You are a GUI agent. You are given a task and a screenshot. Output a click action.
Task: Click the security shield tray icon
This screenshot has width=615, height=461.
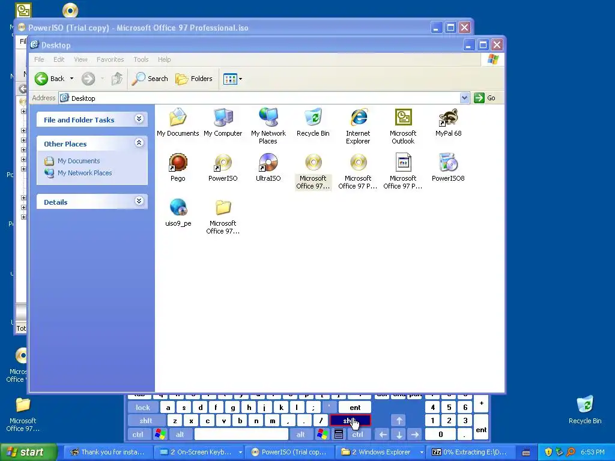tap(548, 452)
